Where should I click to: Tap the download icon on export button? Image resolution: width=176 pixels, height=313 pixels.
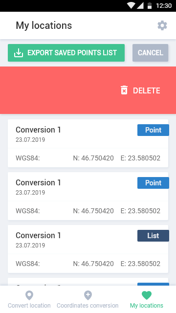click(x=19, y=53)
